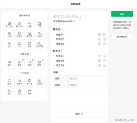Viewport: 137px width, 123px height.
Task: Select X mark for 检查项2 in second group
Action: pos(100,61)
